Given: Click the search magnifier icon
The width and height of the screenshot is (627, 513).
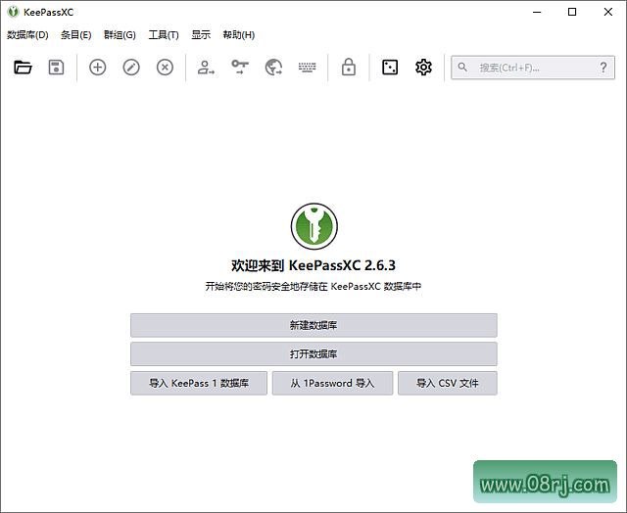Looking at the screenshot, I should pyautogui.click(x=462, y=68).
